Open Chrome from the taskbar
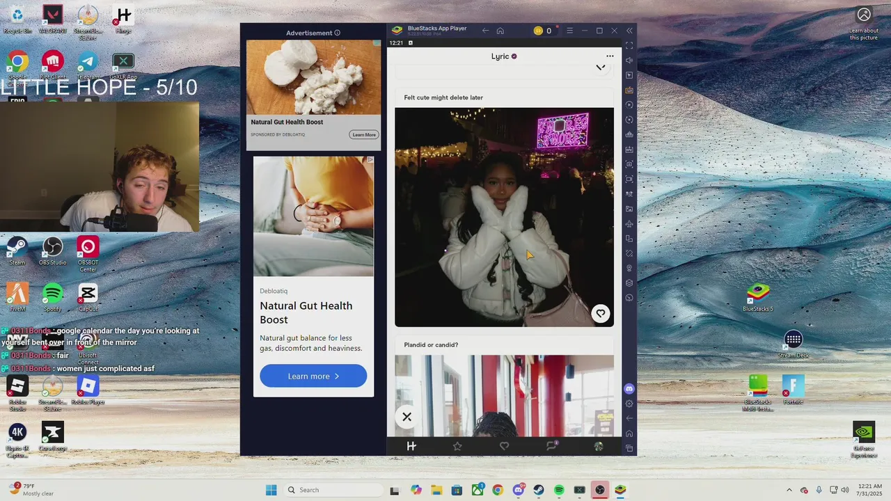 pos(498,490)
